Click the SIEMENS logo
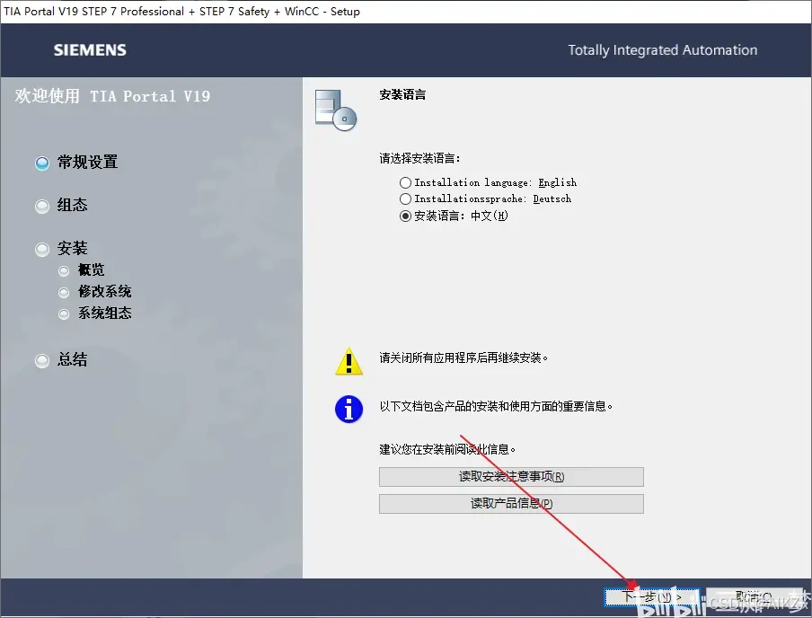The height and width of the screenshot is (618, 812). coord(90,50)
